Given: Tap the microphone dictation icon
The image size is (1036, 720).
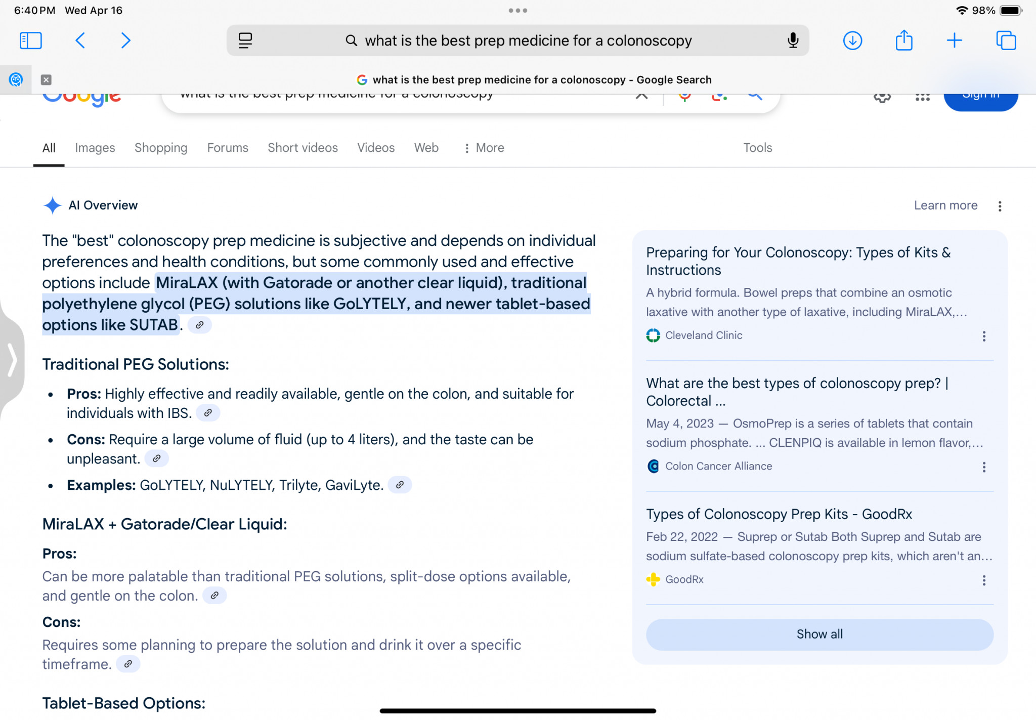Looking at the screenshot, I should click(793, 40).
